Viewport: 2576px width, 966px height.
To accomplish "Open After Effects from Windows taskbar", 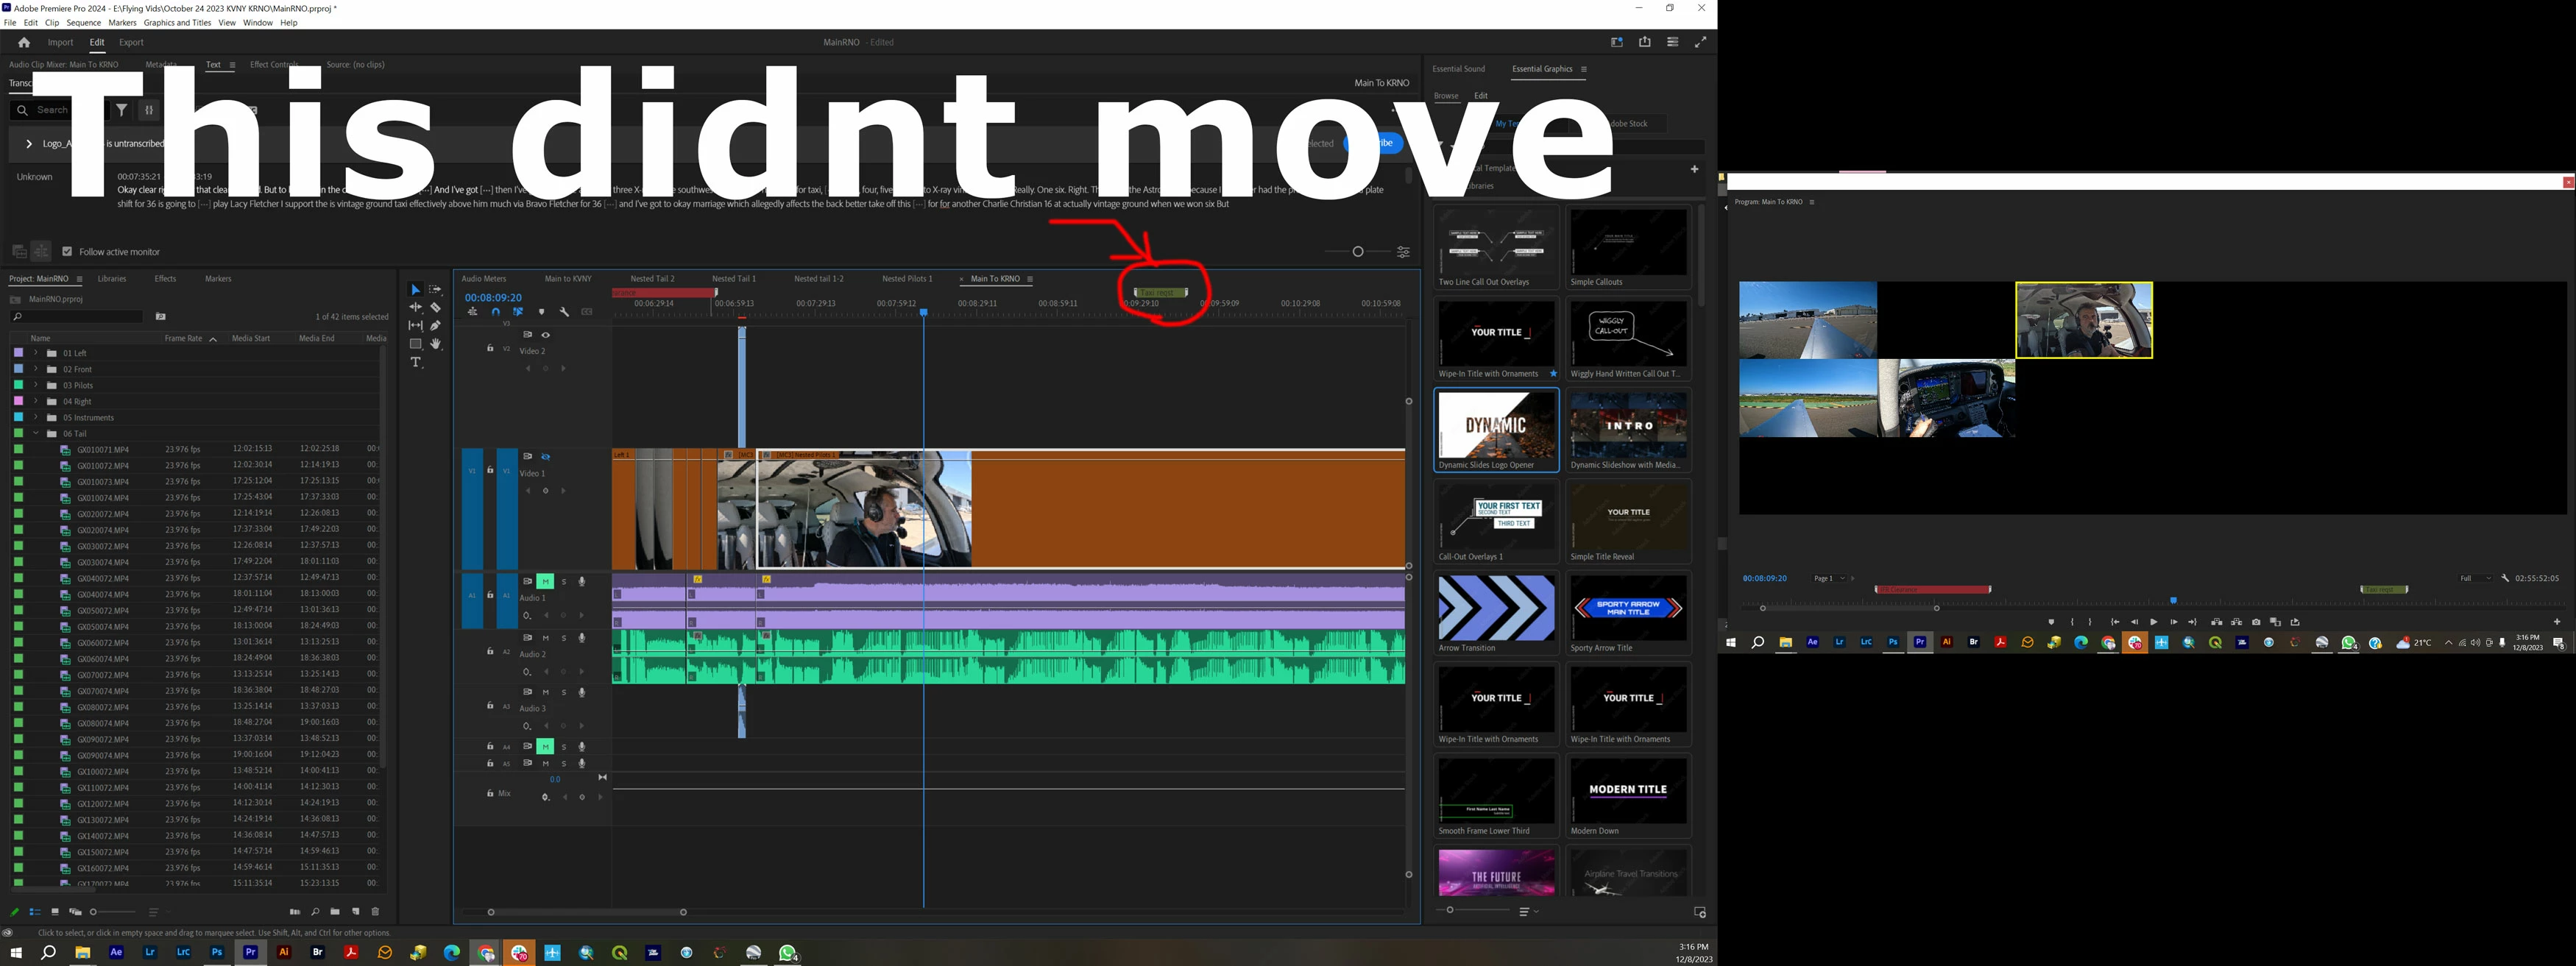I will coord(116,953).
